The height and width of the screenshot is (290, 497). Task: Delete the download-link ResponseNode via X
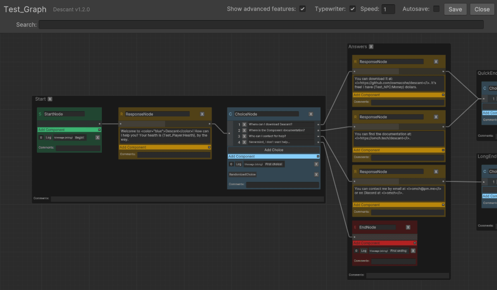(x=436, y=62)
